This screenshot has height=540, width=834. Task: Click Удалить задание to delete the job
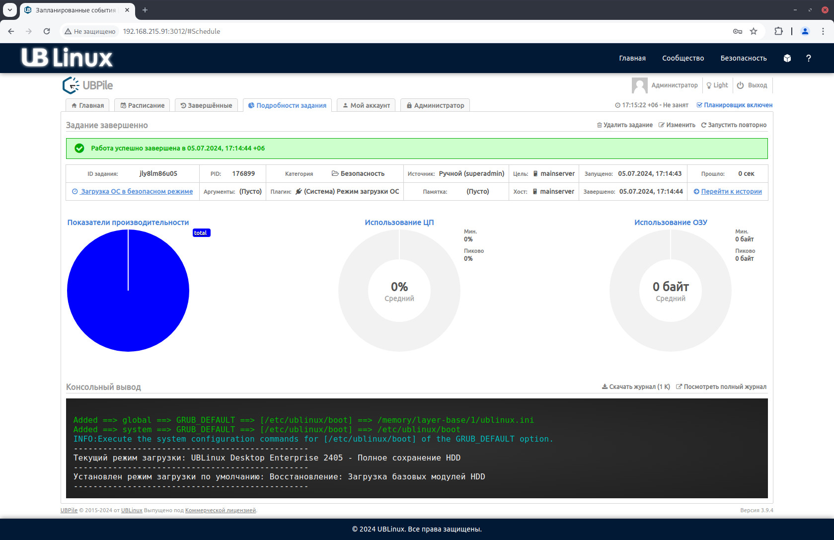click(625, 125)
